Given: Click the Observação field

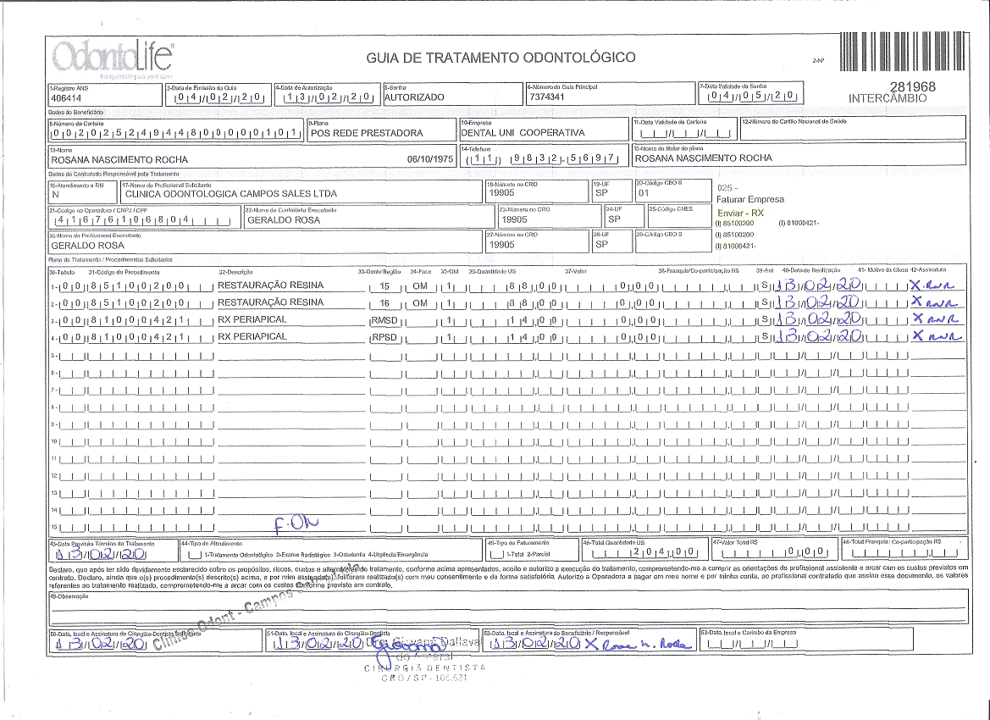Looking at the screenshot, I should [x=508, y=608].
